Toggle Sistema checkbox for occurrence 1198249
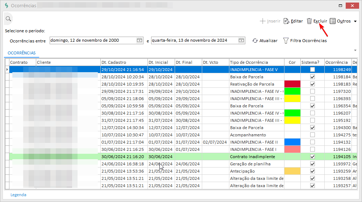Image resolution: width=362 pixels, height=202 pixels. 312,70
